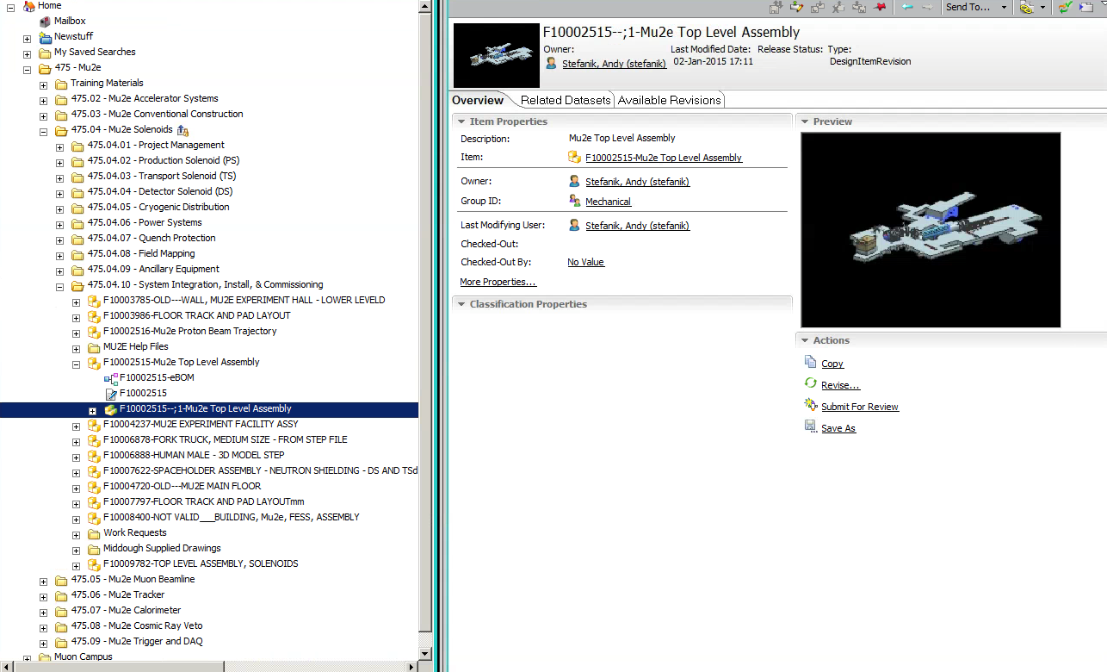Image resolution: width=1107 pixels, height=672 pixels.
Task: Click the back navigation arrow icon
Action: click(x=907, y=9)
